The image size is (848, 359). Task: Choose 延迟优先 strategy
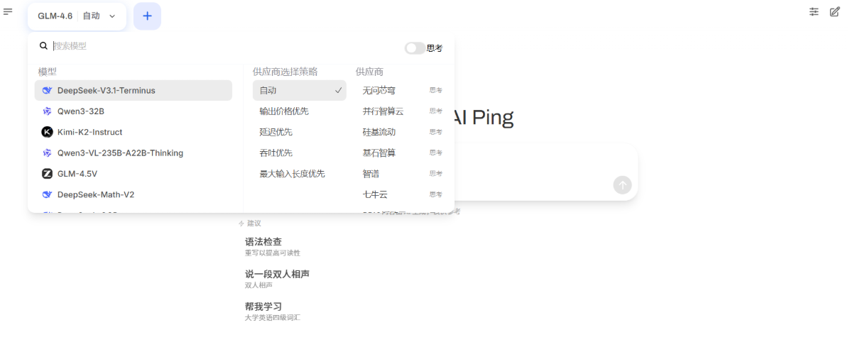tap(300, 132)
